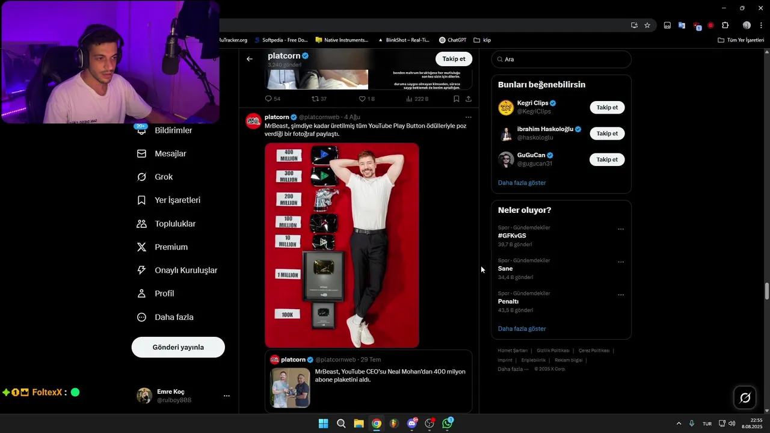Bookmark this page with the Chrome star icon
This screenshot has width=770, height=433.
point(647,25)
